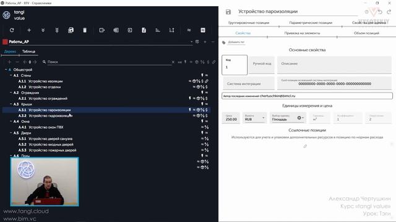Screen dimensions: 396x222
Task: Open the Параметрические позиции tab
Action: [311, 23]
